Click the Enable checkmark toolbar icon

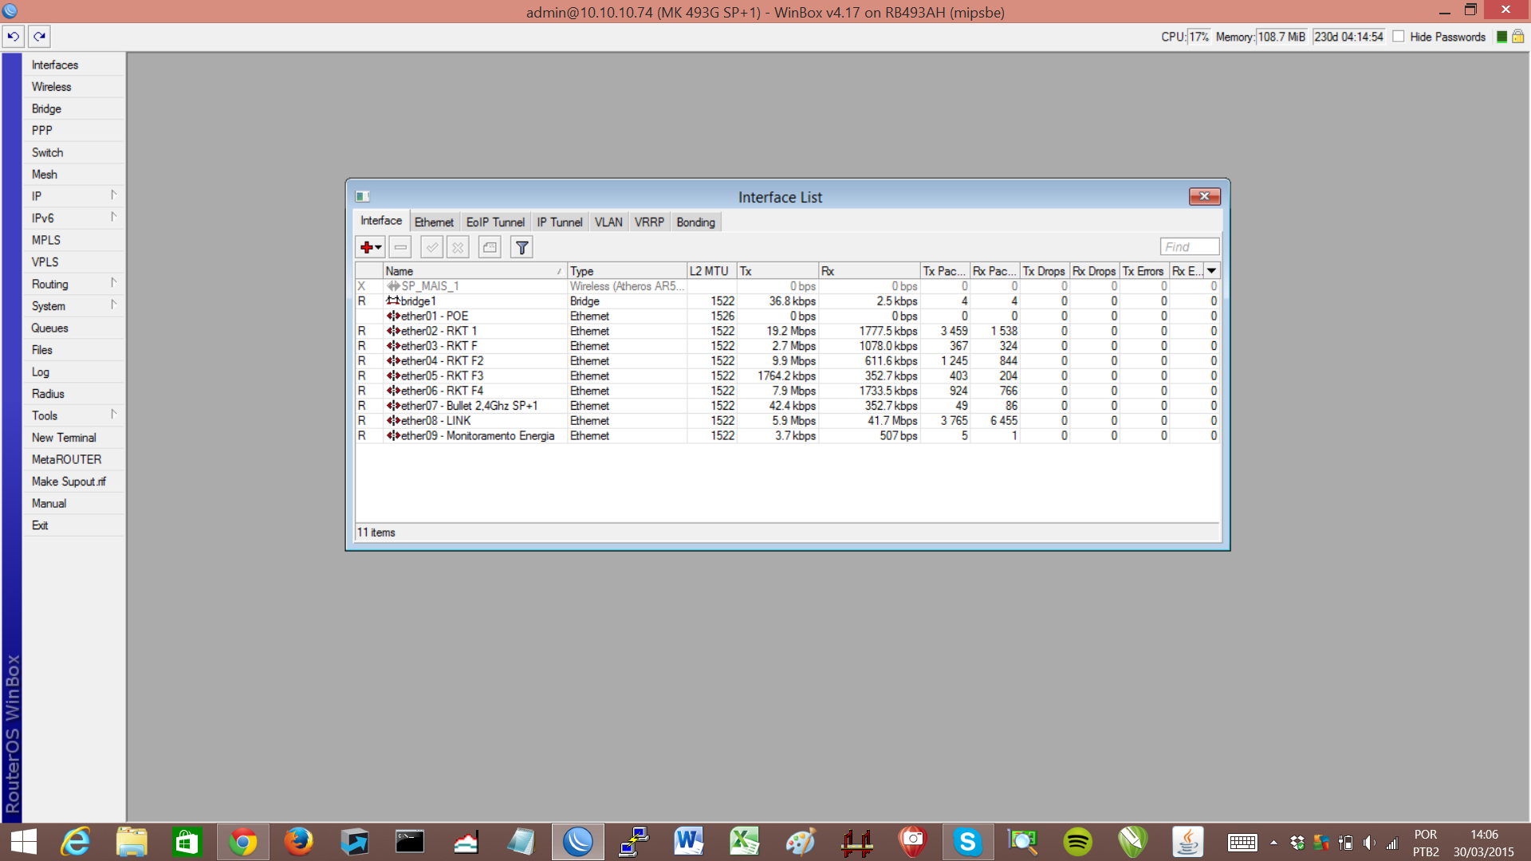(x=431, y=247)
